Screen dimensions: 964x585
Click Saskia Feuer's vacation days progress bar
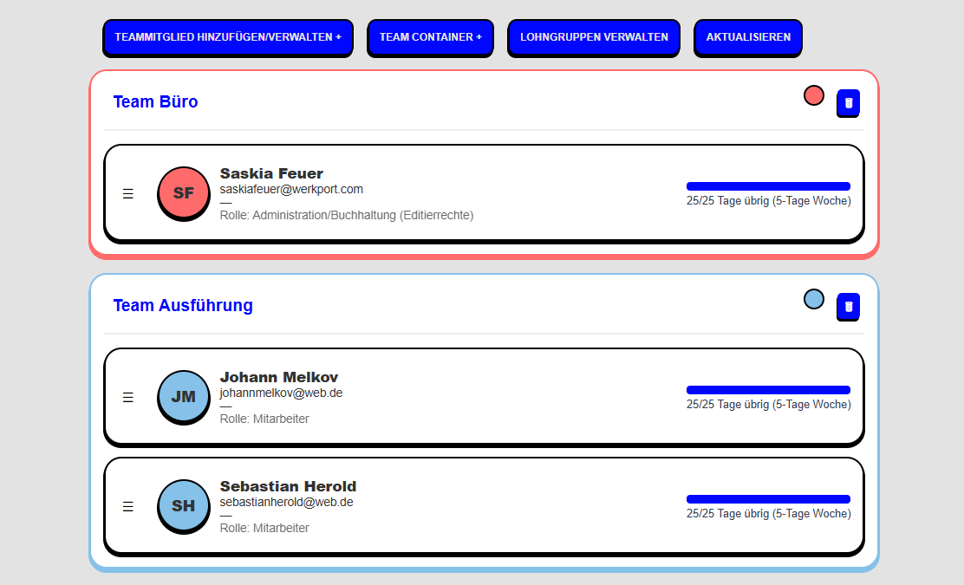[x=768, y=186]
